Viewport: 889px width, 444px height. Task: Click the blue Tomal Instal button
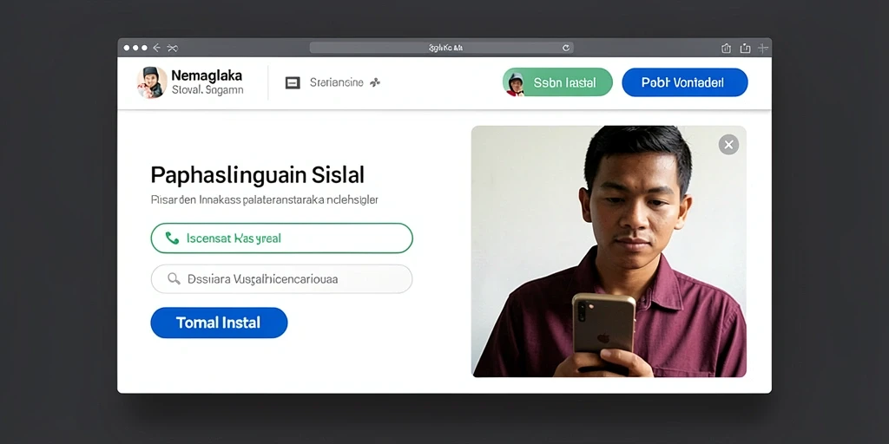click(219, 323)
